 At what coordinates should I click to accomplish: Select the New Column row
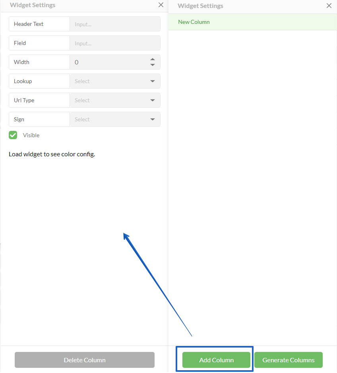click(x=252, y=22)
